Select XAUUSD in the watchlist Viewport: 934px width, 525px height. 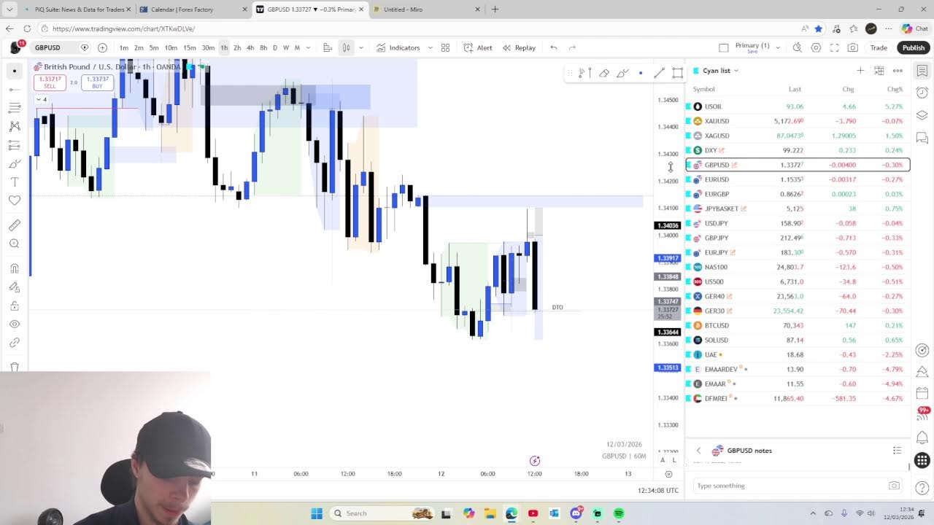[798, 121]
